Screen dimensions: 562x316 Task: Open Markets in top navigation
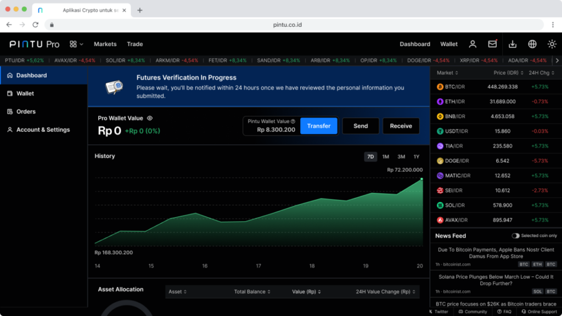(x=105, y=44)
